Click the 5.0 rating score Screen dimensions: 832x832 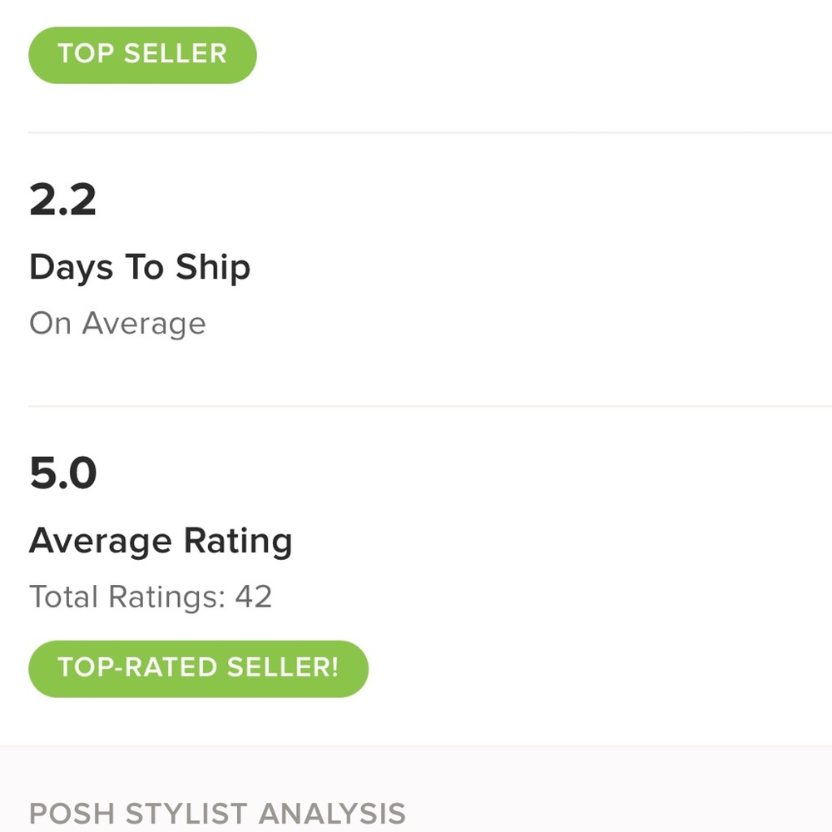point(63,474)
